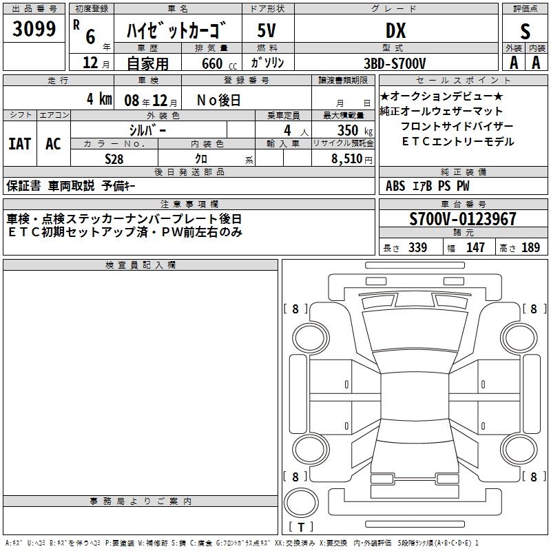Viewport: 551px width, 551px height.
Task: Select the sales point "フロントサイドバイザー"
Action: pos(457,126)
